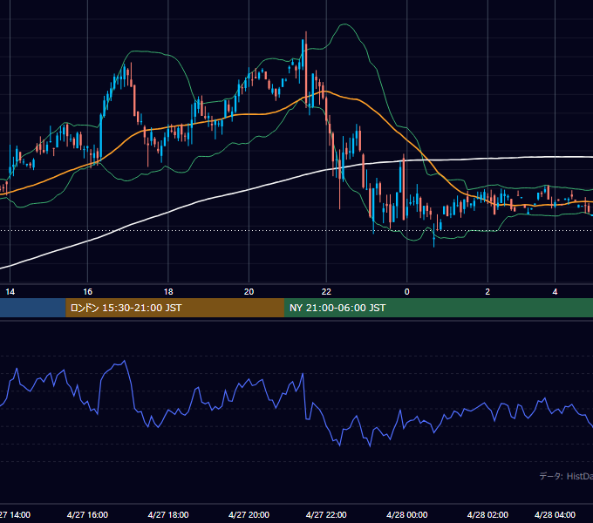The height and width of the screenshot is (523, 593).
Task: Click the 4/27 16:00 time label
Action: 87,514
